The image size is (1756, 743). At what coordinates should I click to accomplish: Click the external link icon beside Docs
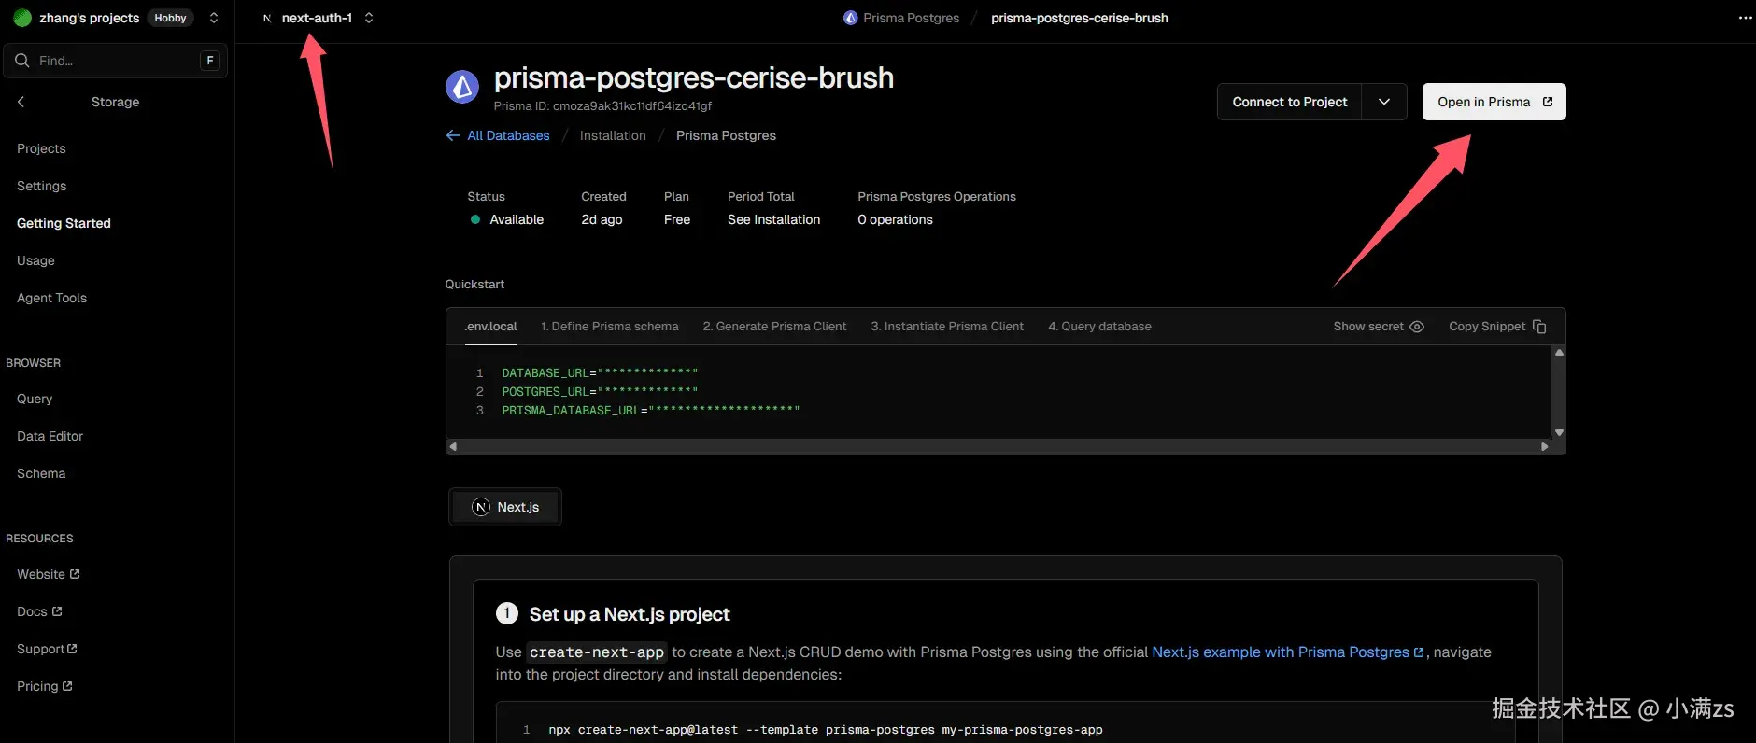pos(57,611)
